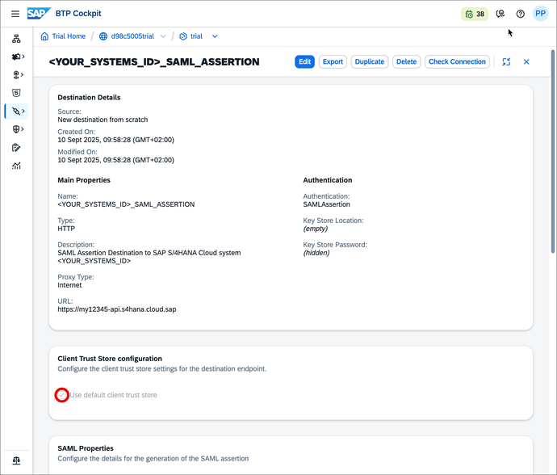The height and width of the screenshot is (475, 557).
Task: Open the d98c5005trial global account link
Action: click(132, 36)
